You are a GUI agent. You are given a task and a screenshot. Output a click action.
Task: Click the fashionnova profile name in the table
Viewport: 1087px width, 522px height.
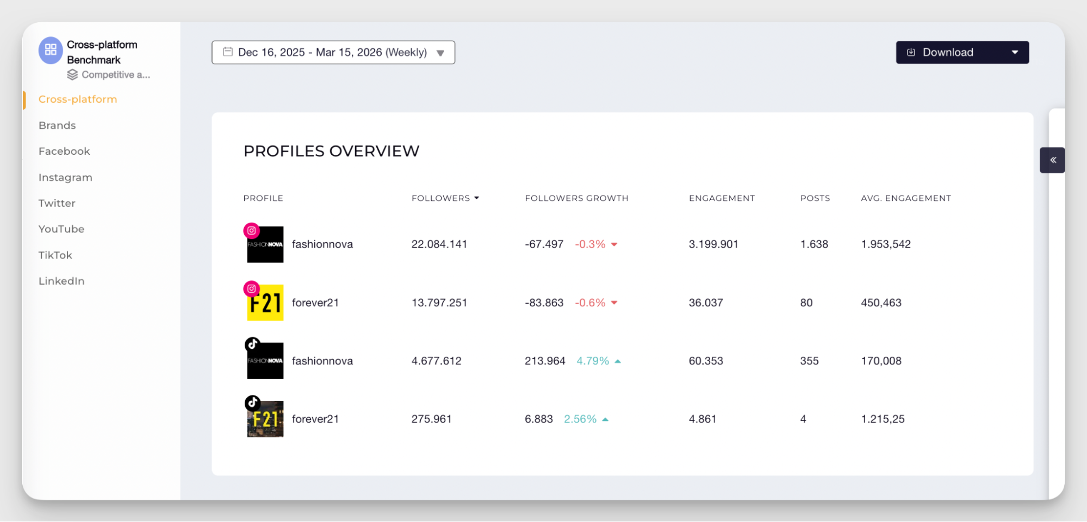click(x=322, y=244)
